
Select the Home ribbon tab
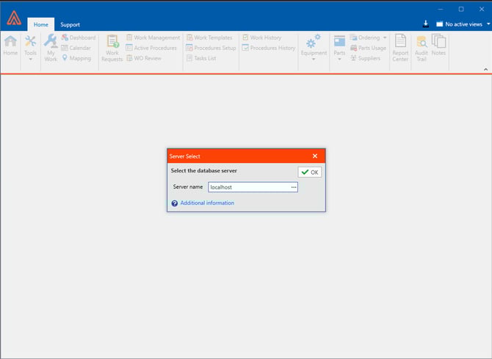pyautogui.click(x=41, y=24)
